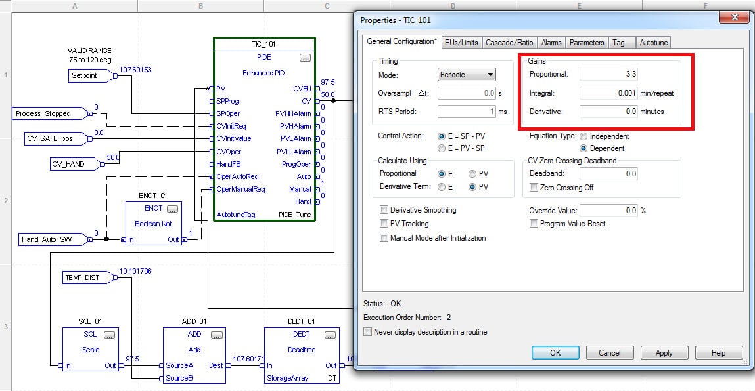Set Derivative Term to use E

[x=441, y=186]
